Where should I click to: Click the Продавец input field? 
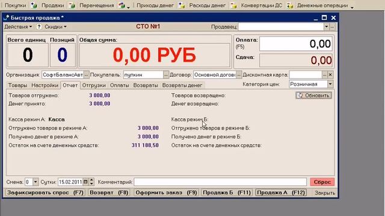(x=281, y=26)
